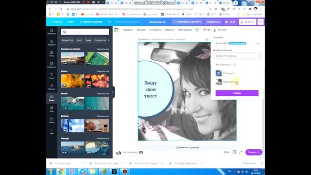The height and width of the screenshot is (175, 311).
Task: Select the orange bokeh video thumbnail in Фоны
Action: tap(97, 81)
